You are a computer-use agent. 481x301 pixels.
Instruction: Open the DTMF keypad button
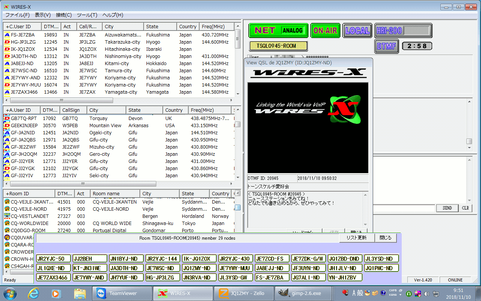click(x=387, y=46)
